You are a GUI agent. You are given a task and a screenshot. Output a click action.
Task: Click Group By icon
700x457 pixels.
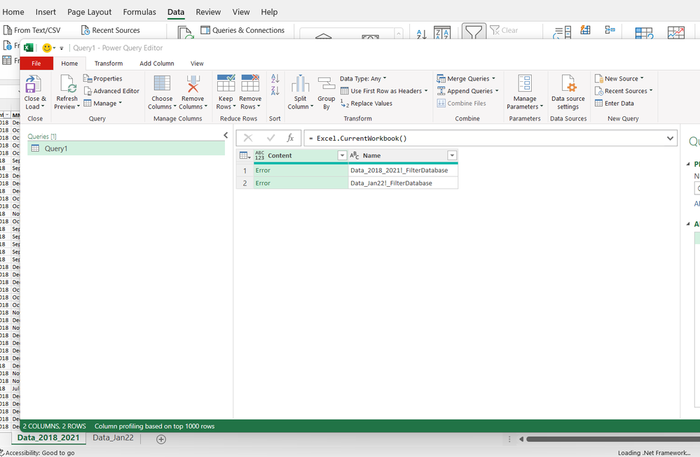(327, 83)
